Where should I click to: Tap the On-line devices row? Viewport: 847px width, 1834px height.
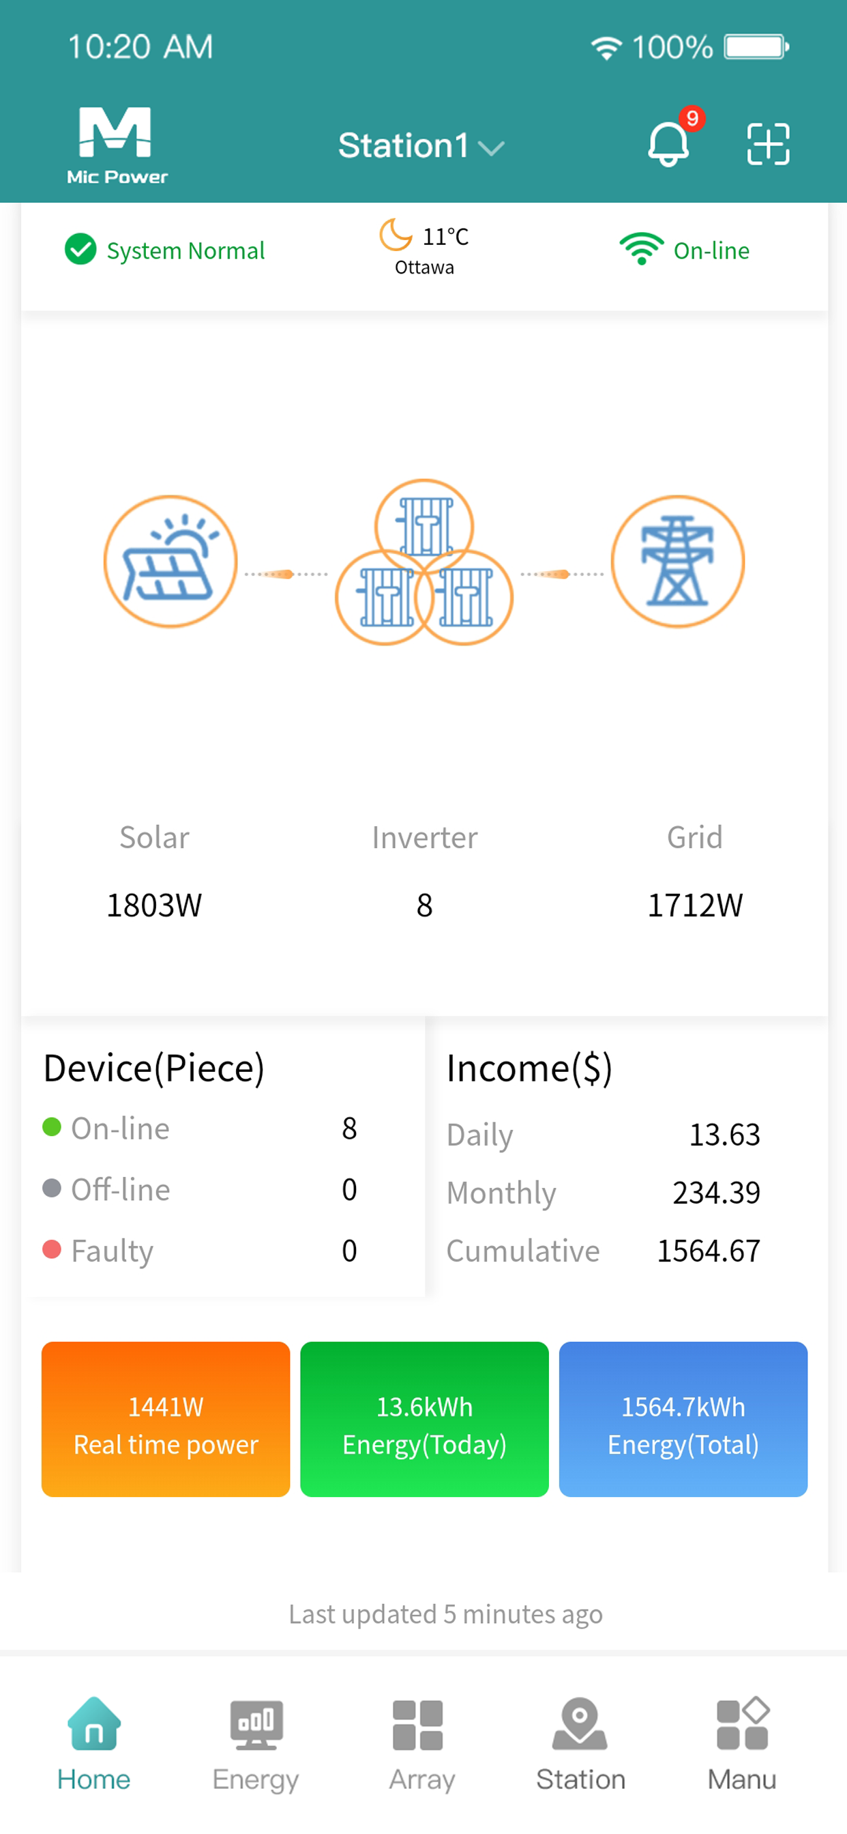[x=200, y=1129]
